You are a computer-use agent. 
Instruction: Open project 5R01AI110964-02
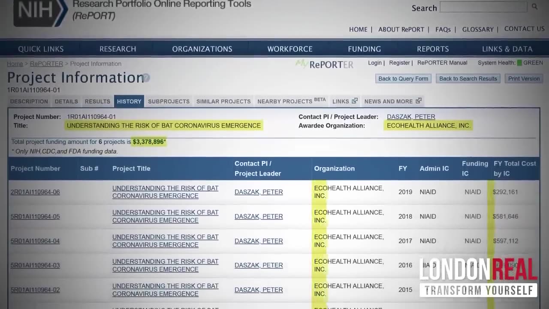(35, 290)
